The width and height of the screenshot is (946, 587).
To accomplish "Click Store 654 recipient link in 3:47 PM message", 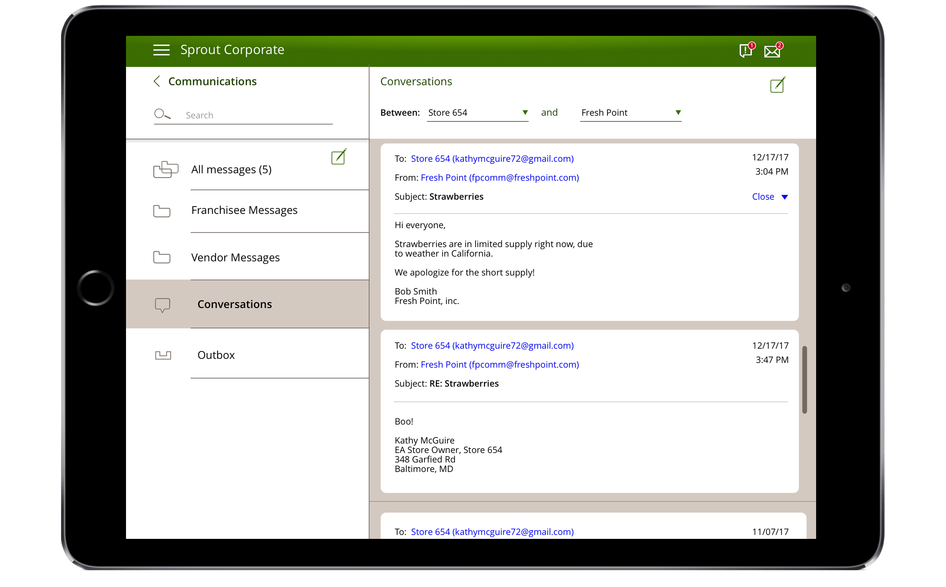I will [492, 346].
